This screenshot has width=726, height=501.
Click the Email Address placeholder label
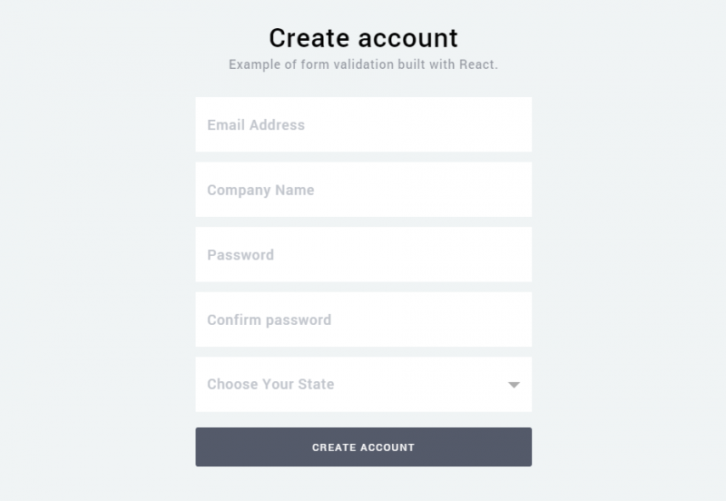click(x=256, y=125)
